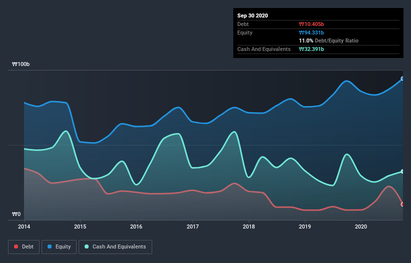Click the teal Cash legend dot

click(87, 246)
